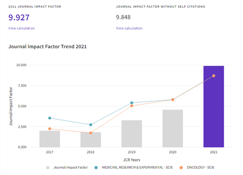Select the gray 2018 impact factor bar
243x175 pixels.
pyautogui.click(x=91, y=139)
